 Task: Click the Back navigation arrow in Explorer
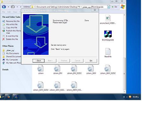pos(4,7)
